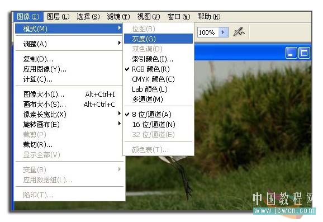The width and height of the screenshot is (323, 222).
Task: Expand the 模式(M) submenu entry
Action: click(x=69, y=29)
